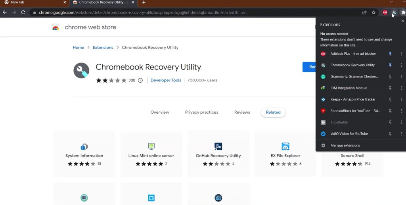Open the Developer Tools category link
This screenshot has height=205, width=406.
coord(166,80)
